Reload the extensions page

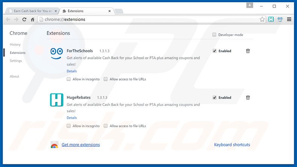24,19
